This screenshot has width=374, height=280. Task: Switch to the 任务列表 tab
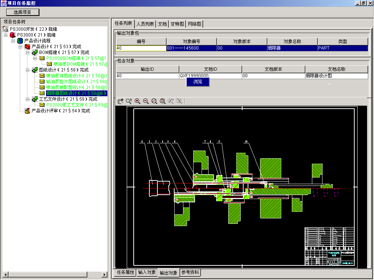tap(123, 23)
